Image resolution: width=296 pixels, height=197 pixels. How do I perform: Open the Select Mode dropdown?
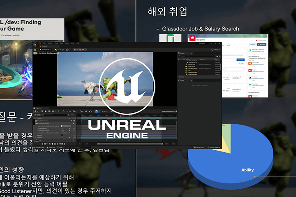pos(46,50)
